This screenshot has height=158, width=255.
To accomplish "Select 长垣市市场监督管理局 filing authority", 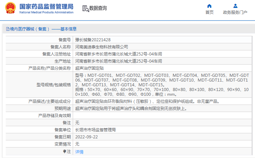I will click(x=95, y=130).
